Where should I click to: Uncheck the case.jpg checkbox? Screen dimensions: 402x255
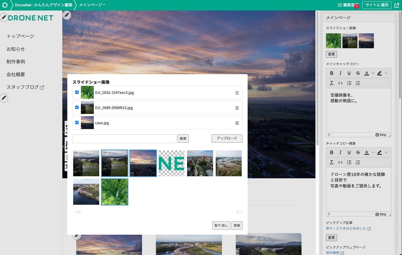[77, 122]
